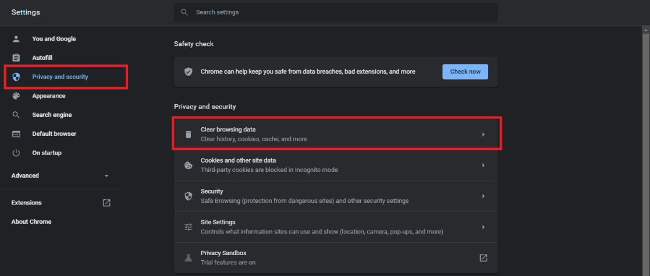The width and height of the screenshot is (650, 276).
Task: Click the Default browser window icon
Action: [16, 134]
